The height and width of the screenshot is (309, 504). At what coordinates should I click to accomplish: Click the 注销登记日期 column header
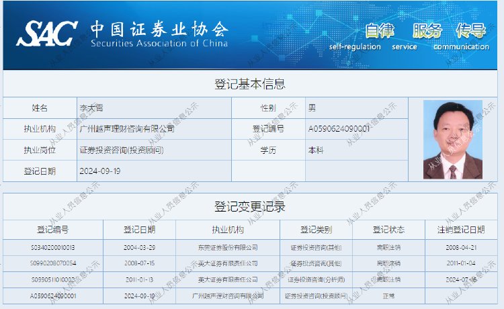pyautogui.click(x=461, y=230)
